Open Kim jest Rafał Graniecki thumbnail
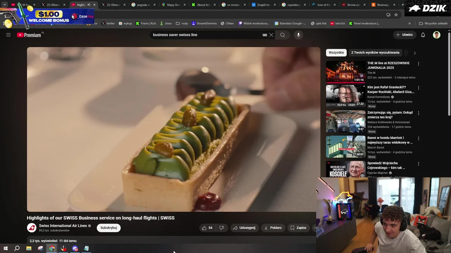Image resolution: width=451 pixels, height=253 pixels. tap(346, 96)
